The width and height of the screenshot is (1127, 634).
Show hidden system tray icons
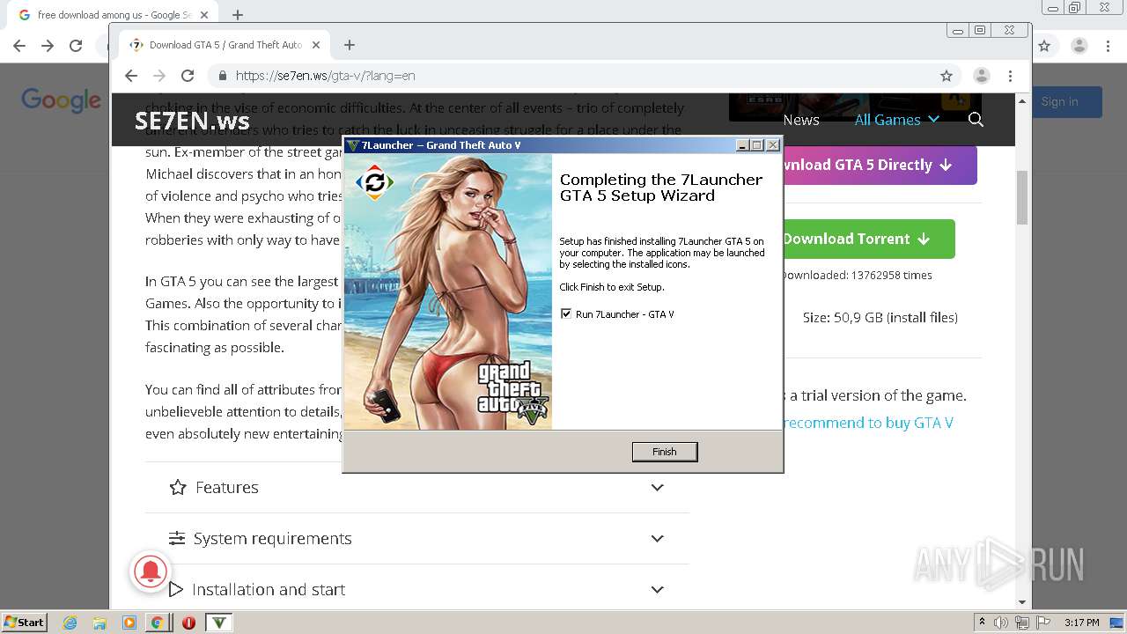(982, 623)
